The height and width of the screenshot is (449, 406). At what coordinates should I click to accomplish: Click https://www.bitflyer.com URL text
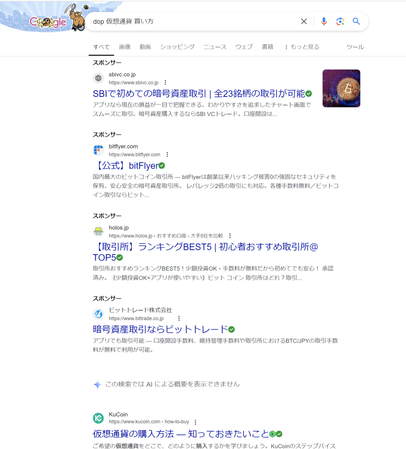click(135, 155)
